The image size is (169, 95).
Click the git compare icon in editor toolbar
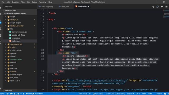(153, 7)
